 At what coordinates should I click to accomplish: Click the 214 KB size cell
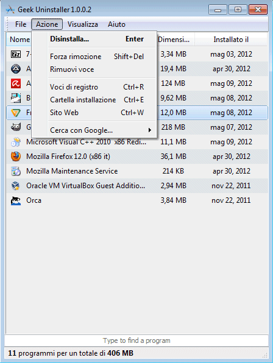tap(173, 171)
